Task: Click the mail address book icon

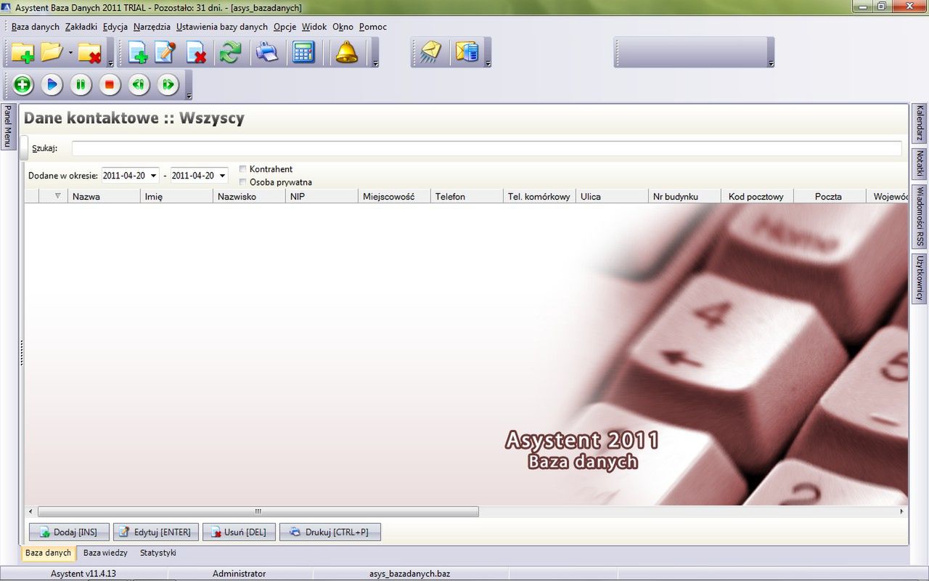Action: (x=467, y=52)
